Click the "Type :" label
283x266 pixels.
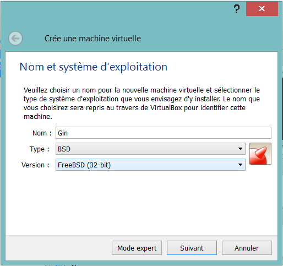(40, 149)
